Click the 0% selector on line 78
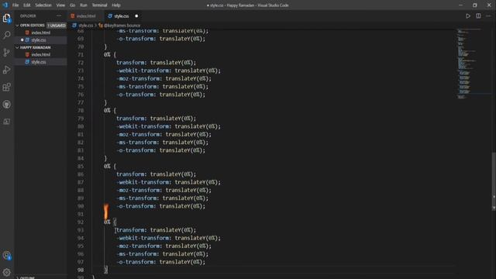This screenshot has width=496, height=279. (107, 110)
